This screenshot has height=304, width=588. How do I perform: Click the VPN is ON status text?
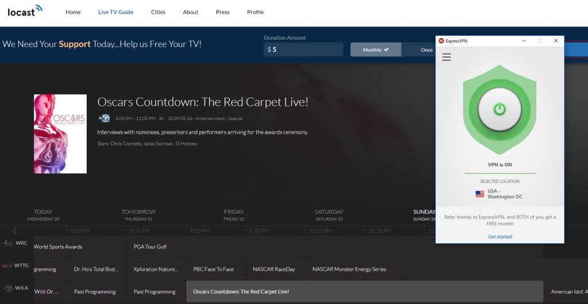point(500,164)
